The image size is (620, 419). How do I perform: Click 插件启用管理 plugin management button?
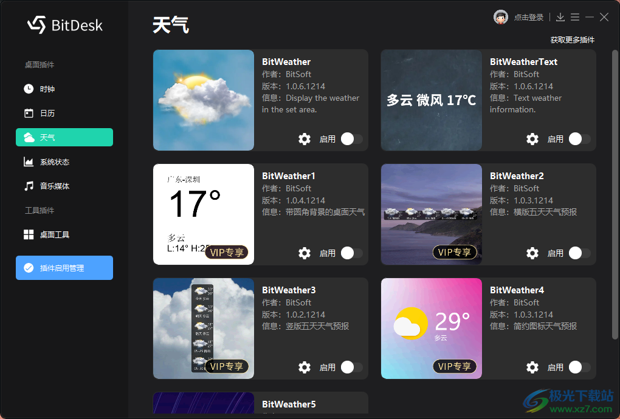[x=64, y=268]
